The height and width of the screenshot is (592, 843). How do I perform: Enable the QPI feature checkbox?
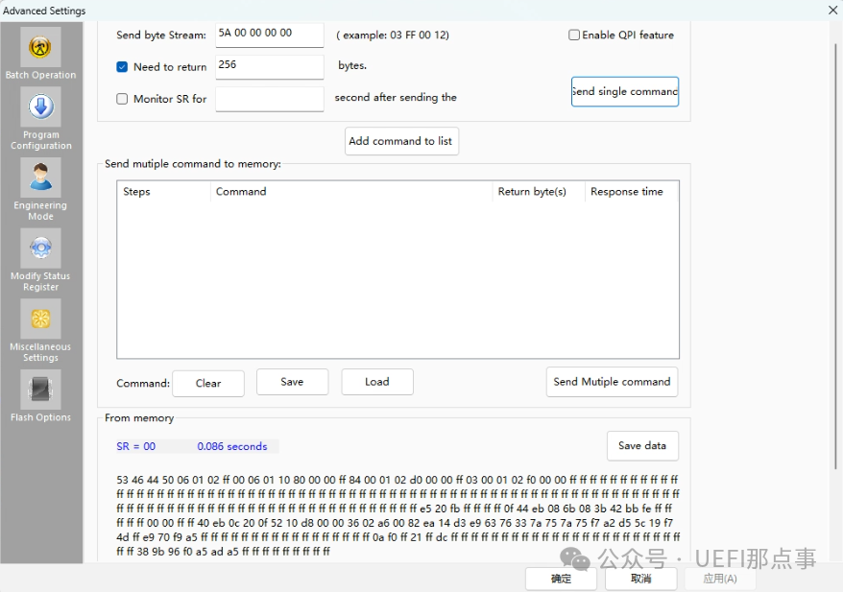[574, 36]
